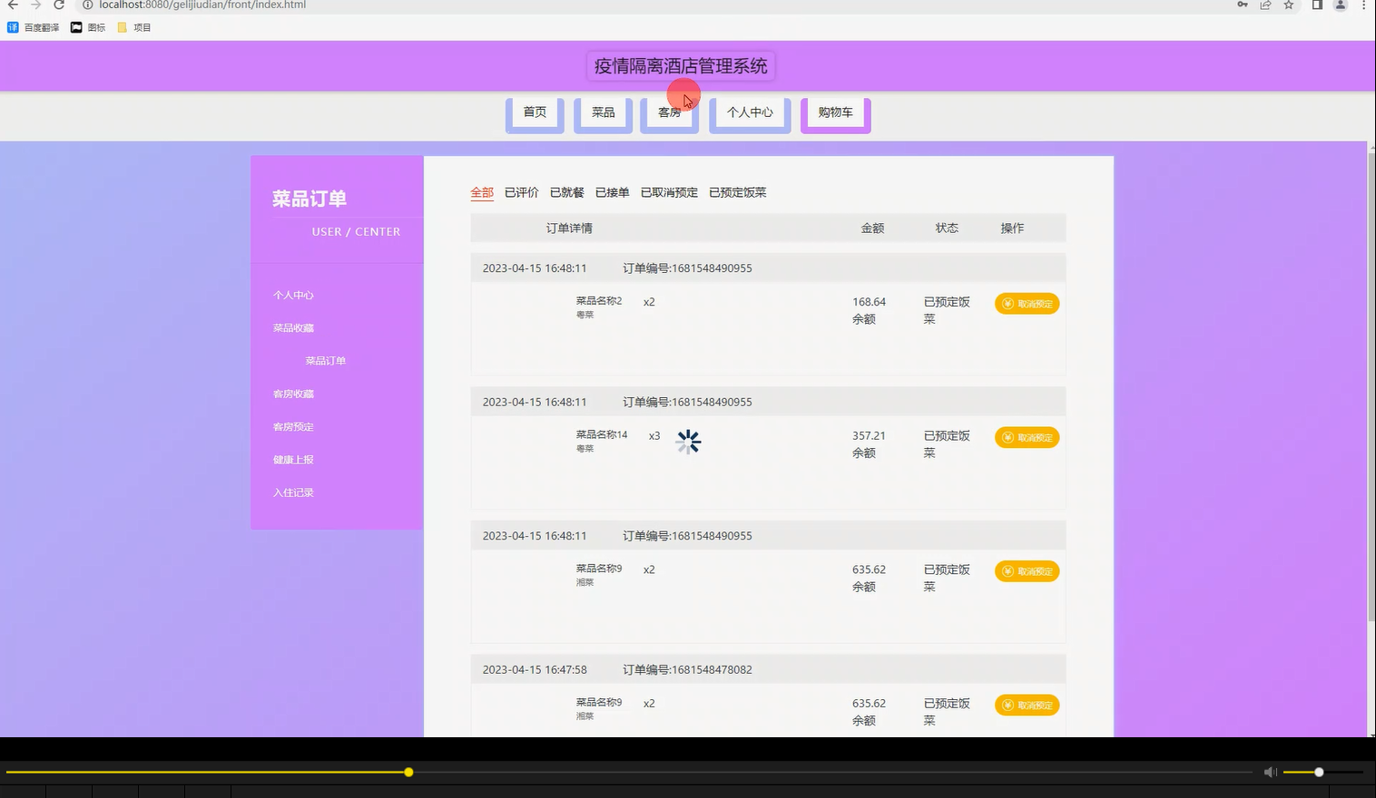Click the 状态 column header
Image resolution: width=1376 pixels, height=798 pixels.
coord(947,228)
